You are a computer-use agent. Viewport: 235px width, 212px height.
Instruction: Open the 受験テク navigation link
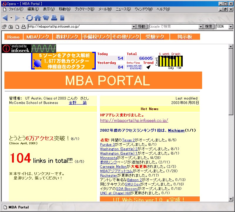pos(155,37)
